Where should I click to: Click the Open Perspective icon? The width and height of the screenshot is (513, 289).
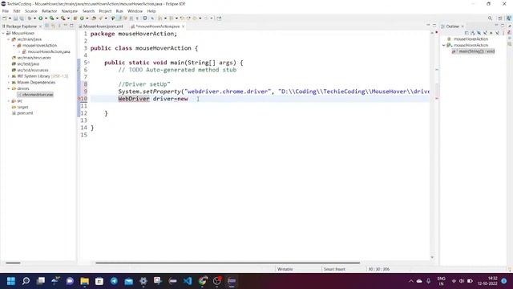coord(500,18)
